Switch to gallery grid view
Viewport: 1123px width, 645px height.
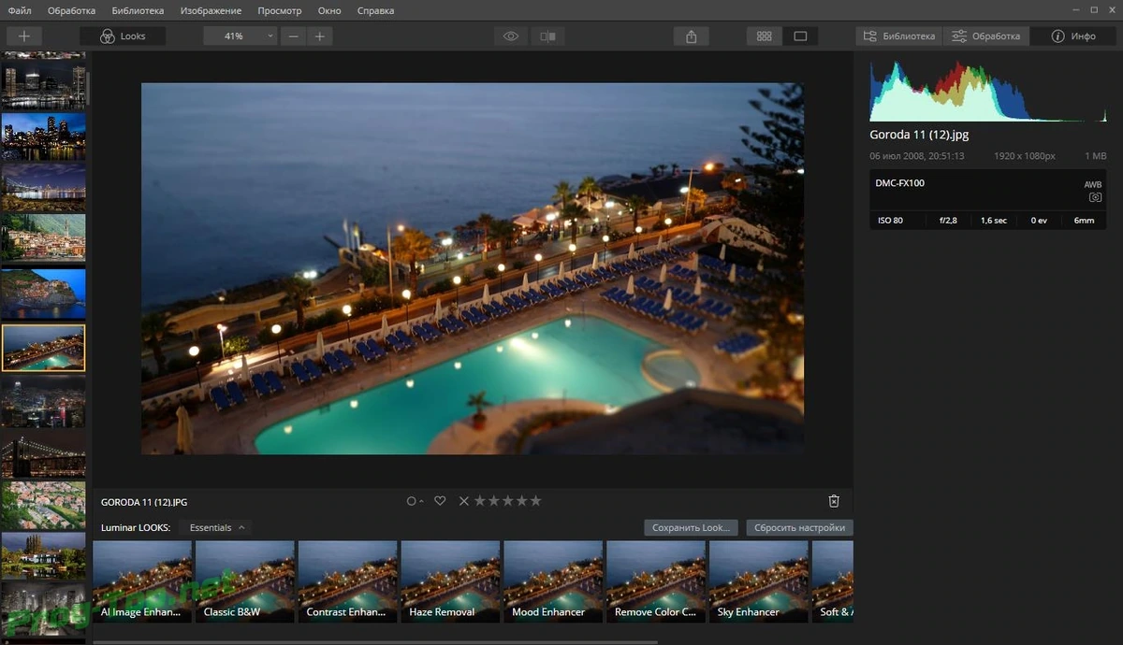765,36
